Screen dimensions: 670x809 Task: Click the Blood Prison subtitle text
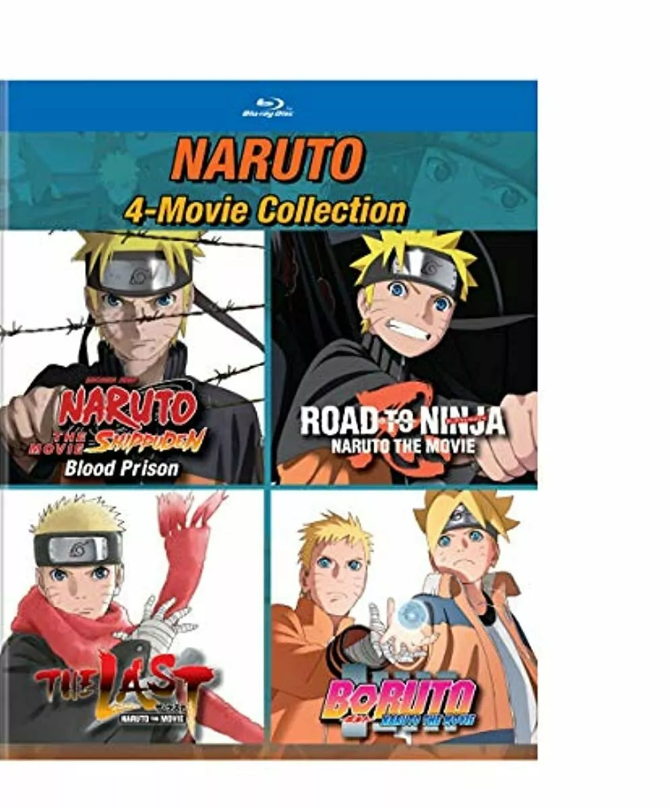[121, 468]
